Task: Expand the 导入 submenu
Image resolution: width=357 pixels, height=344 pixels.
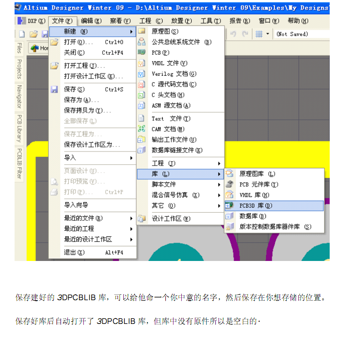Action: coord(92,158)
